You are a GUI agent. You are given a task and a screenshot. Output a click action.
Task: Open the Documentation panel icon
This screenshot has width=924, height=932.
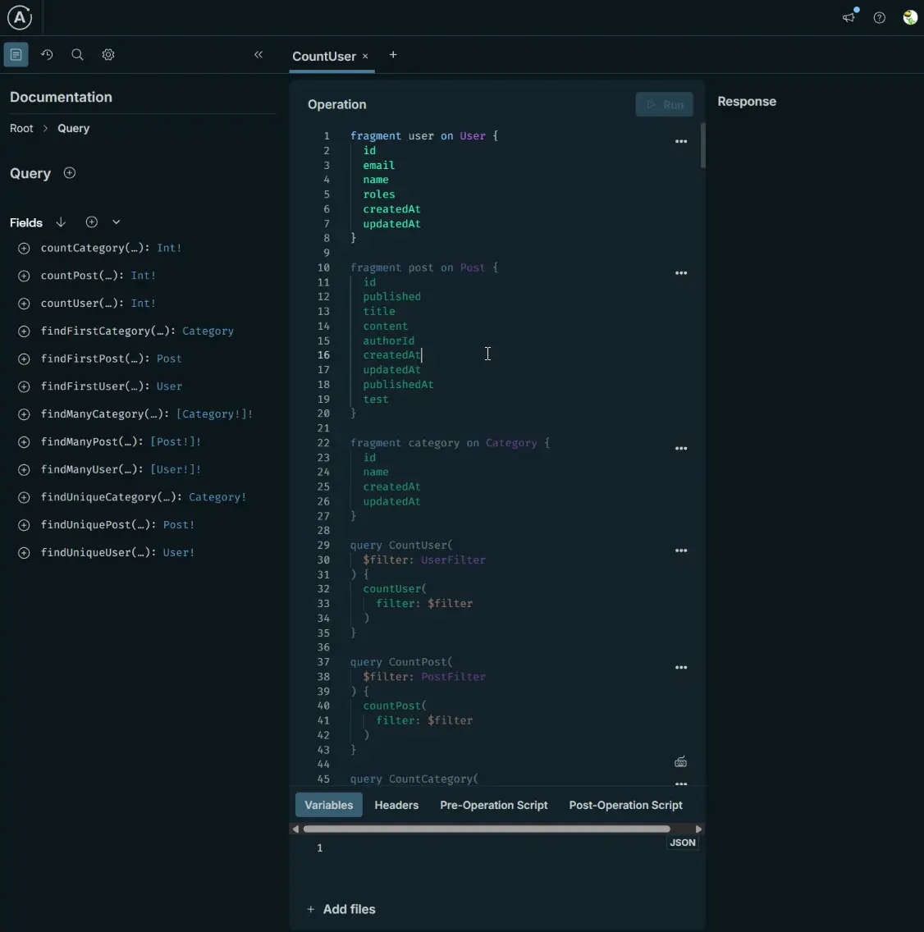[x=16, y=55]
